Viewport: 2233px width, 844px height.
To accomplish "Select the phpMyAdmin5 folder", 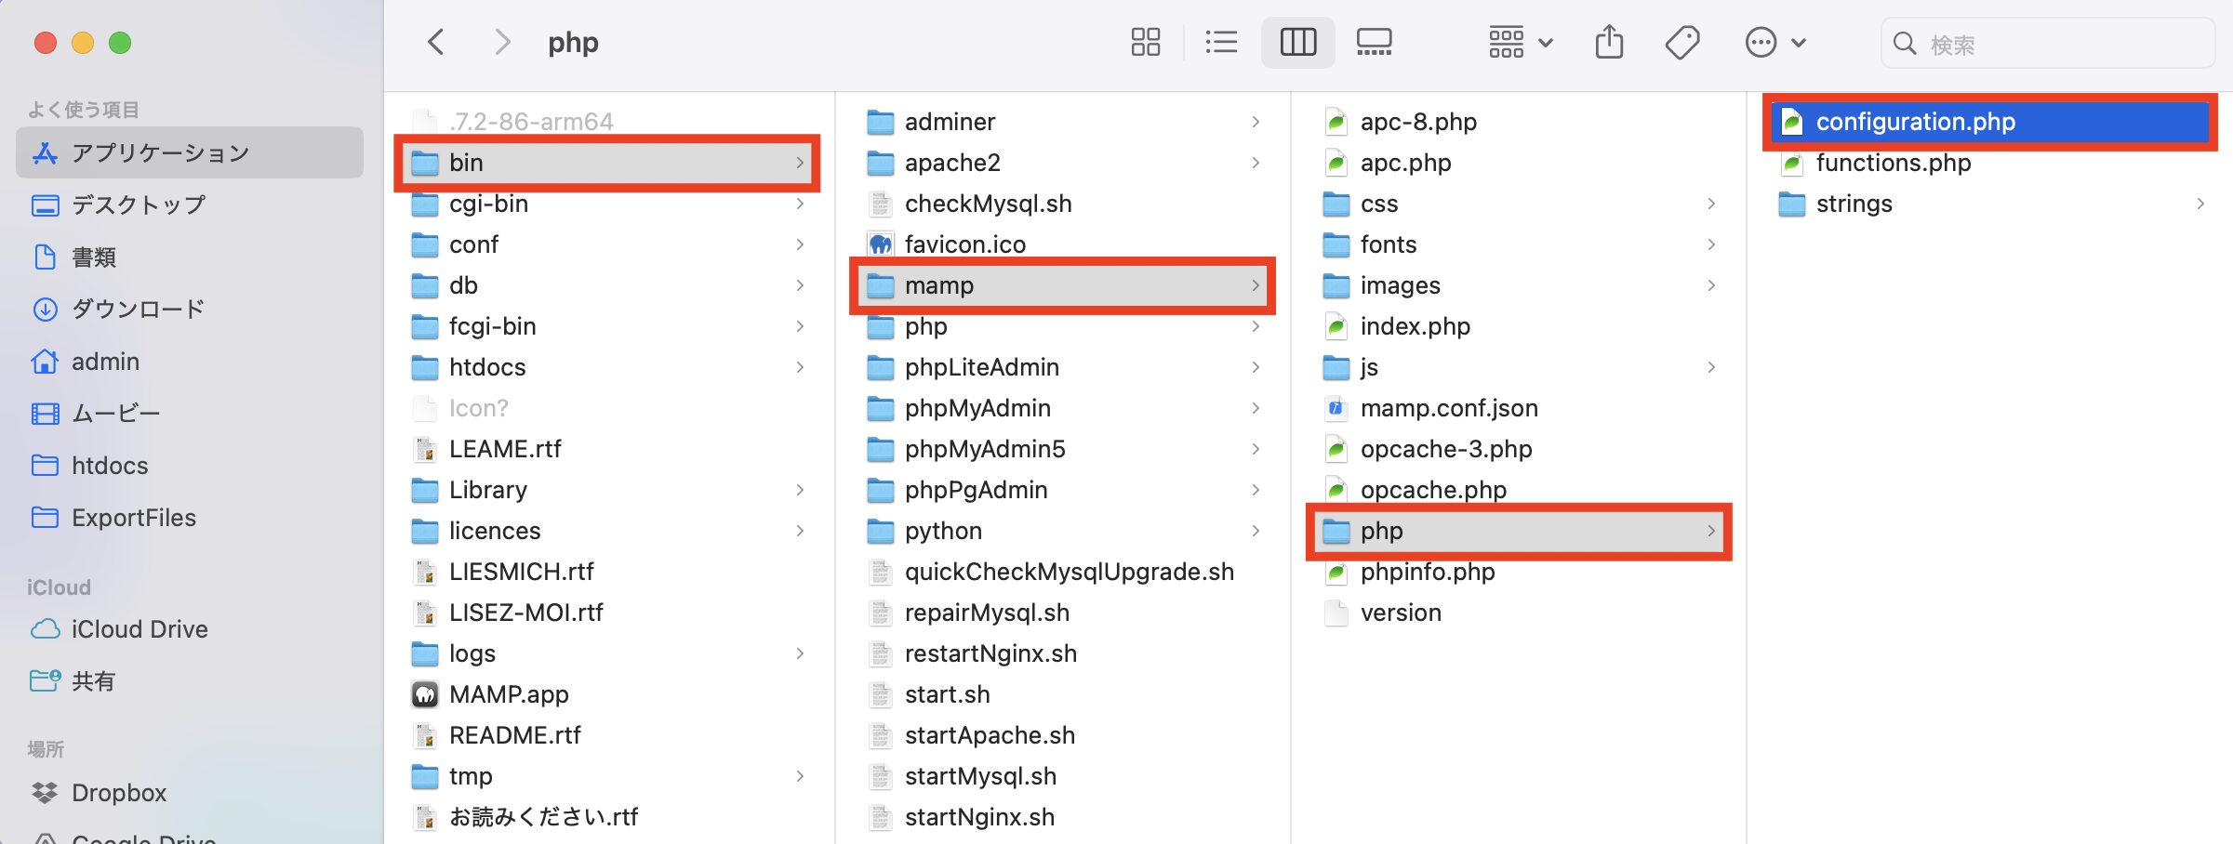I will (1063, 449).
